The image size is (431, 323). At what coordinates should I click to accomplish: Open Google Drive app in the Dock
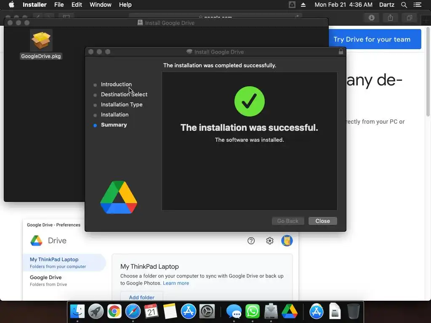[x=289, y=311]
